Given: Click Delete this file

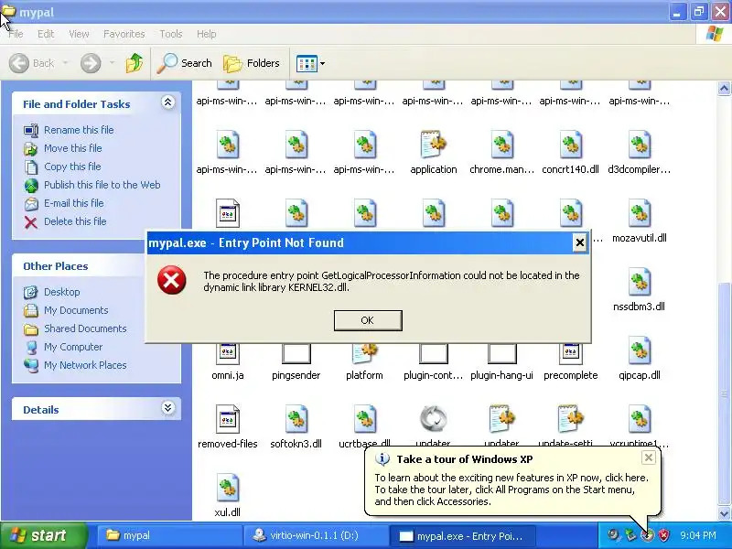Looking at the screenshot, I should (75, 221).
